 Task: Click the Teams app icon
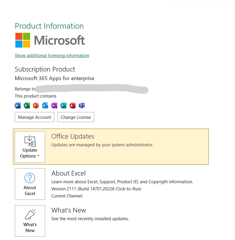tap(82, 106)
